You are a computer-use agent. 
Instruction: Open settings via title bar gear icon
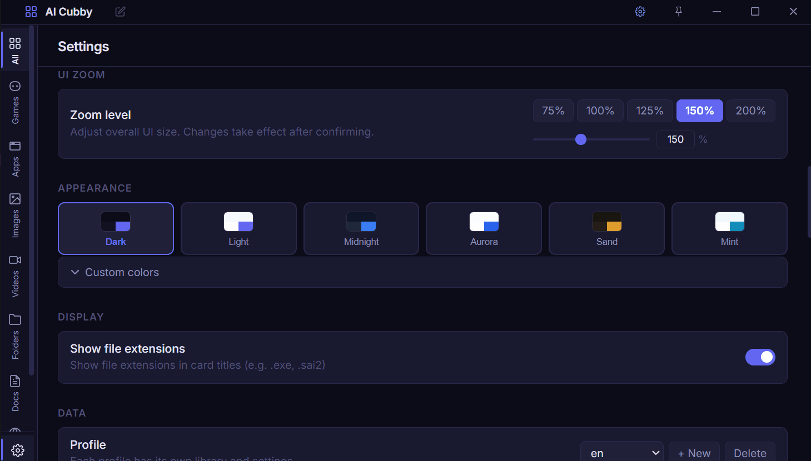tap(640, 12)
